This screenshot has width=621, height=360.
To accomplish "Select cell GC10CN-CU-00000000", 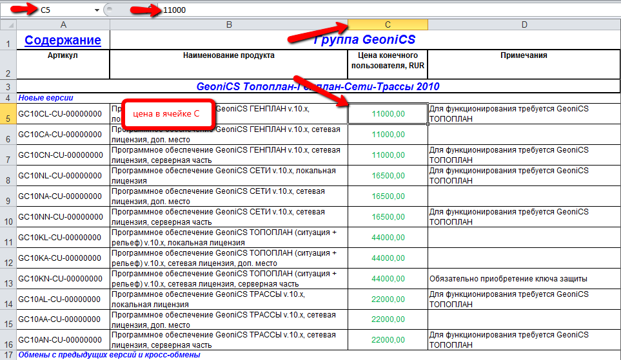I will point(63,155).
